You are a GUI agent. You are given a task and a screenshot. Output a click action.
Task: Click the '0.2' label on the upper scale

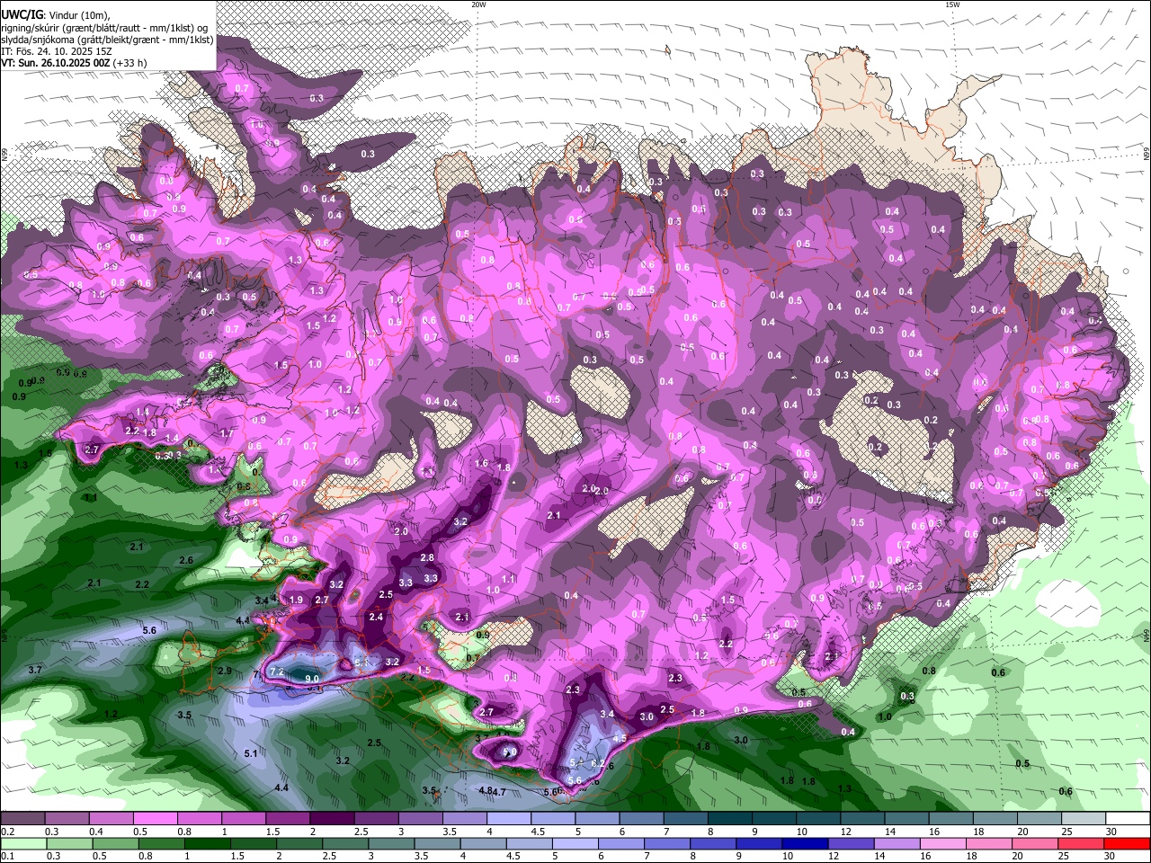tap(8, 832)
